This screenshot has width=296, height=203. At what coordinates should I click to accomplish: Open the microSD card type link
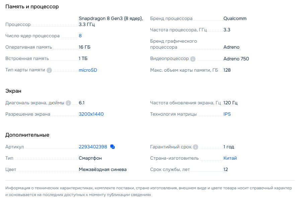coord(88,70)
